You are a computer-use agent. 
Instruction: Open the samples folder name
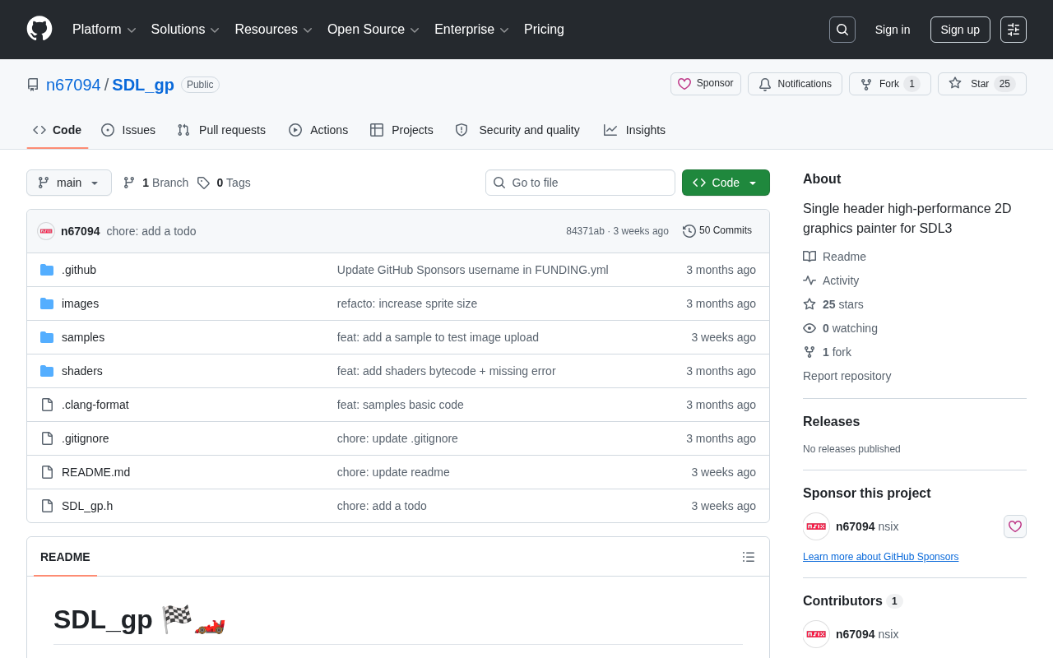tap(83, 337)
